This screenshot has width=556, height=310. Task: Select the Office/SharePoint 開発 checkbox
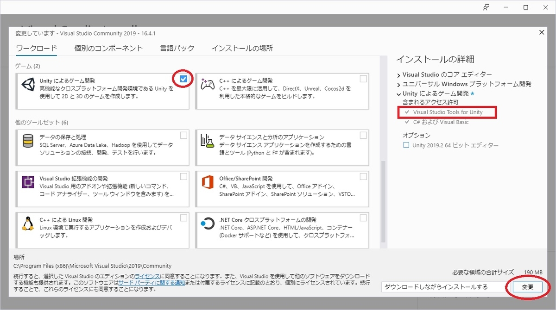tap(363, 176)
